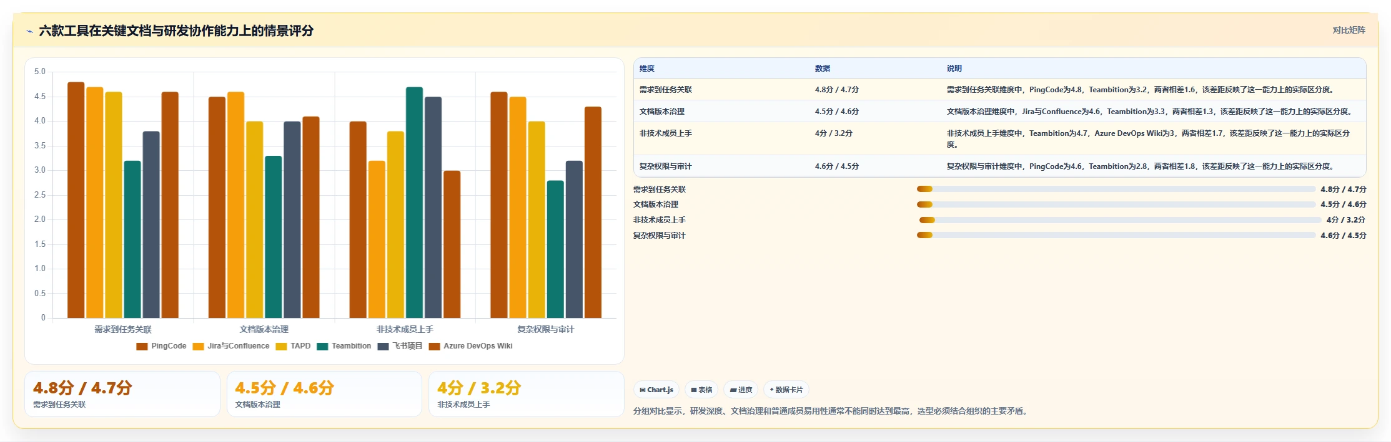Click the 4.8分 / 4.7分 value beside progress bar
Viewport: 1391px width, 442px height.
click(1344, 189)
